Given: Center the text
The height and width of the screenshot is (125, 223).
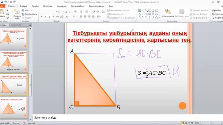Looking at the screenshot, I should click(x=85, y=17).
